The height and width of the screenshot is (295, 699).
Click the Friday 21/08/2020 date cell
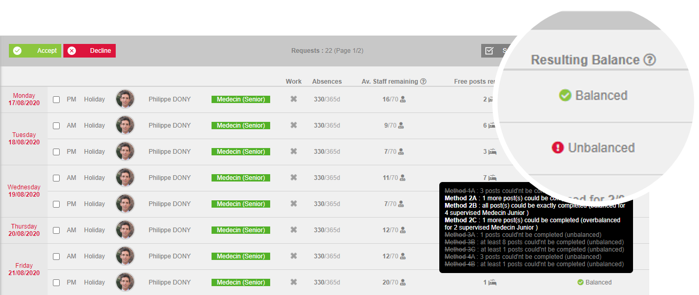pyautogui.click(x=24, y=269)
